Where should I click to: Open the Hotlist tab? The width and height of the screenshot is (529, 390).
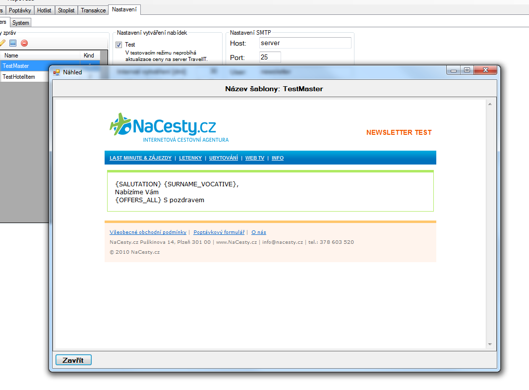(44, 10)
